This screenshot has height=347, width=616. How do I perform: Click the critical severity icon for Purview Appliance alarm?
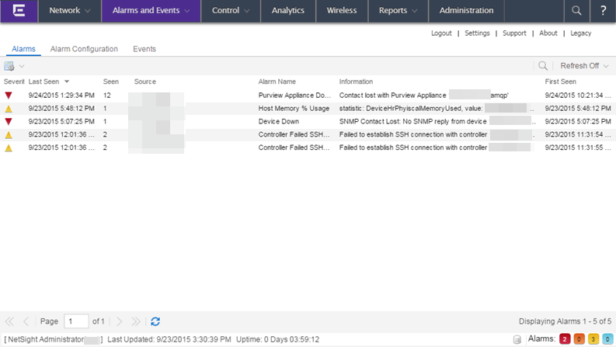9,95
